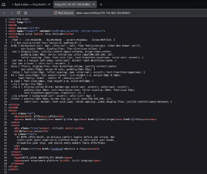Click the ".lotus" CSS rule on line 19
This screenshot has width=207, height=174.
[x=78, y=72]
